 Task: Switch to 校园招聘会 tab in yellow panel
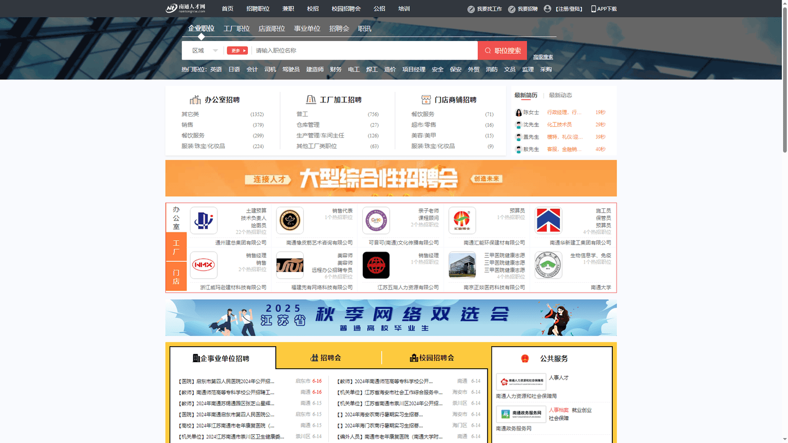tap(432, 358)
